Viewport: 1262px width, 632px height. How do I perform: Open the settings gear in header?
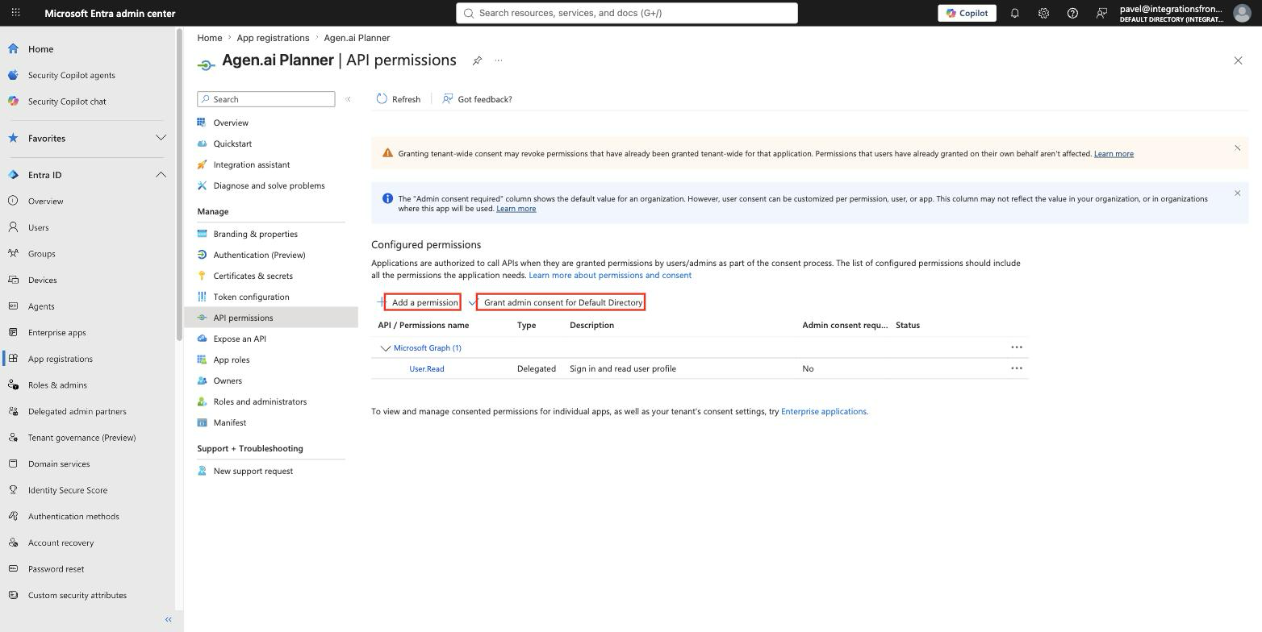click(x=1043, y=13)
